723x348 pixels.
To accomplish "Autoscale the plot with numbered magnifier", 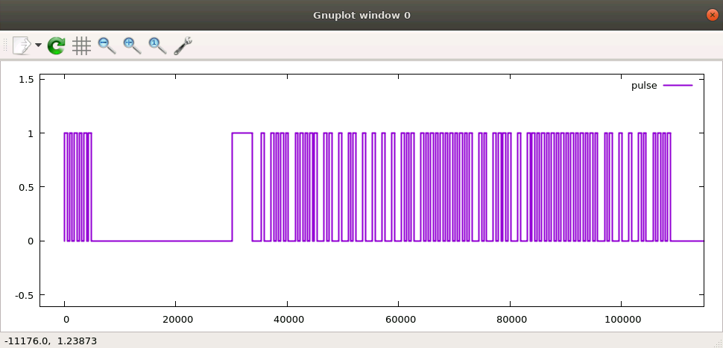I will [x=157, y=45].
